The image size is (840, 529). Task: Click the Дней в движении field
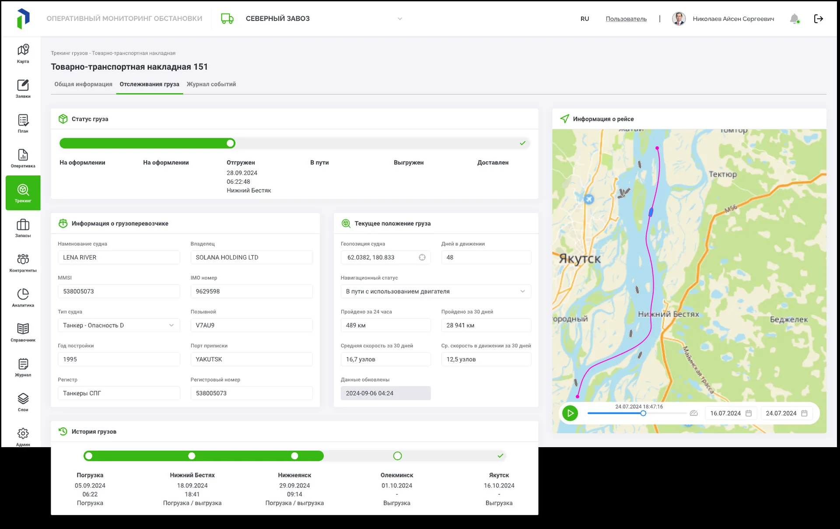[x=486, y=257]
